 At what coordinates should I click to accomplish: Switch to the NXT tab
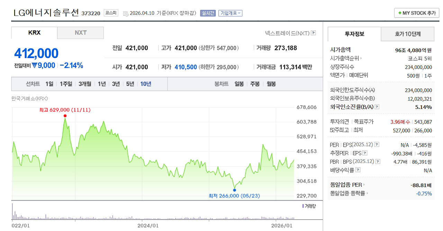click(x=81, y=33)
